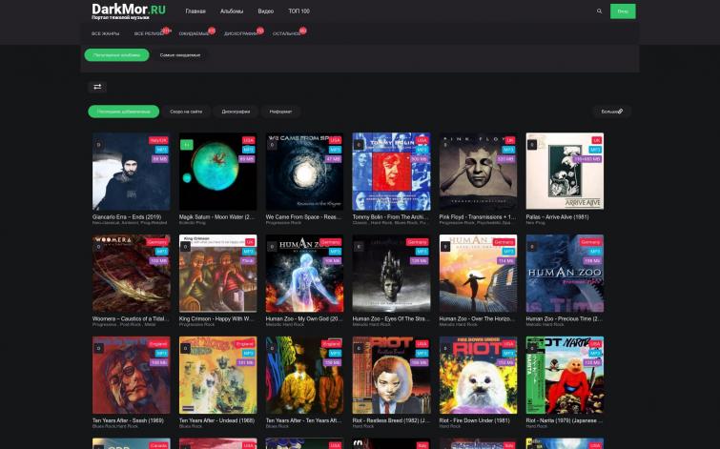Open the Tommy Bolin cover image

tap(391, 172)
